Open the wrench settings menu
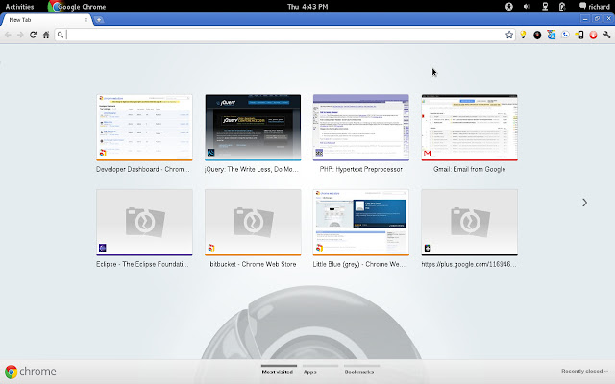The image size is (615, 384). point(606,35)
